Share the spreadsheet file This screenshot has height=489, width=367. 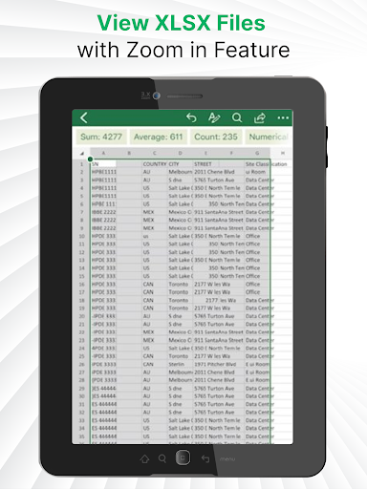[x=260, y=117]
